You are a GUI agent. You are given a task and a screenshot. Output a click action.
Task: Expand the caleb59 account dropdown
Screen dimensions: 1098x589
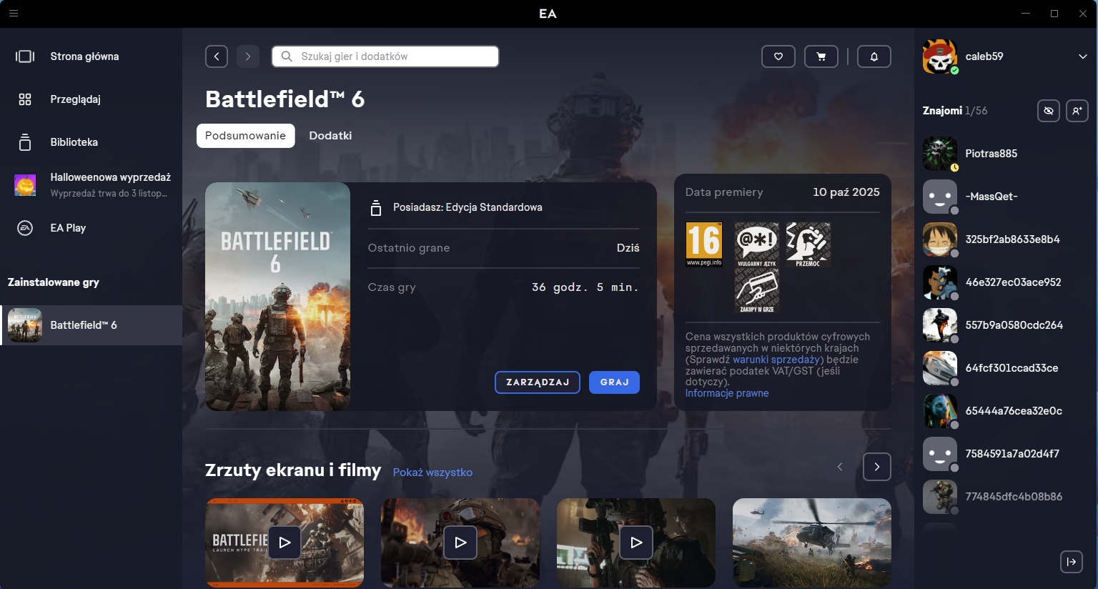tap(1082, 56)
